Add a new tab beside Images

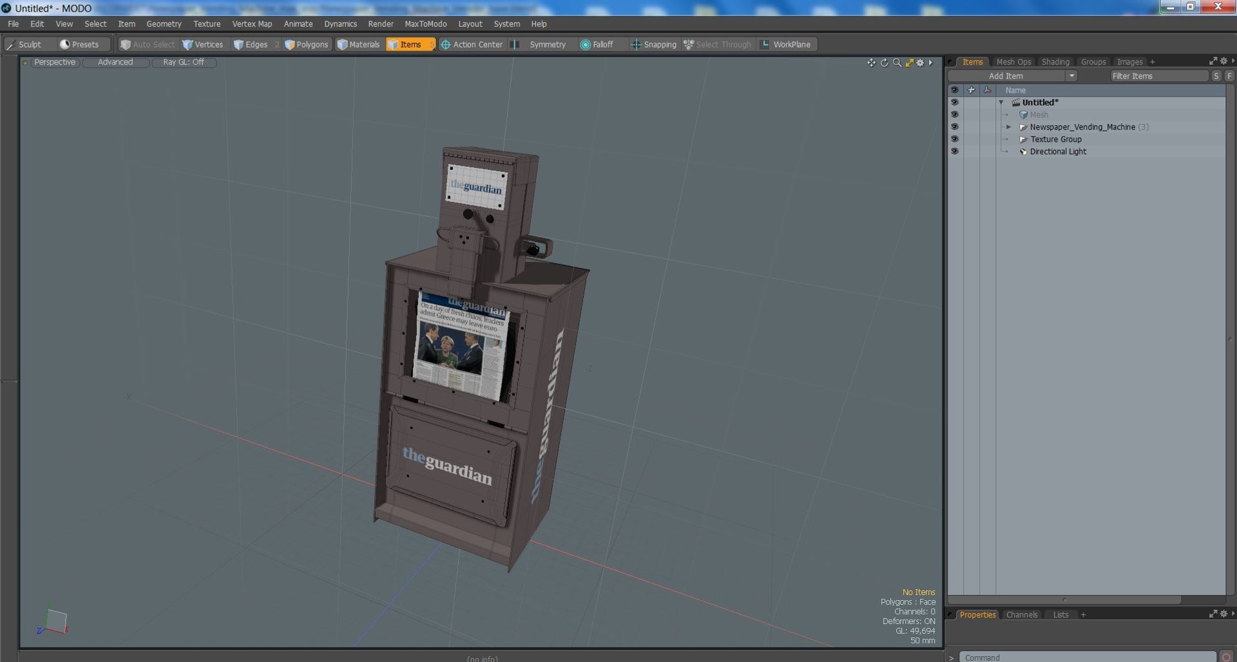(1152, 62)
